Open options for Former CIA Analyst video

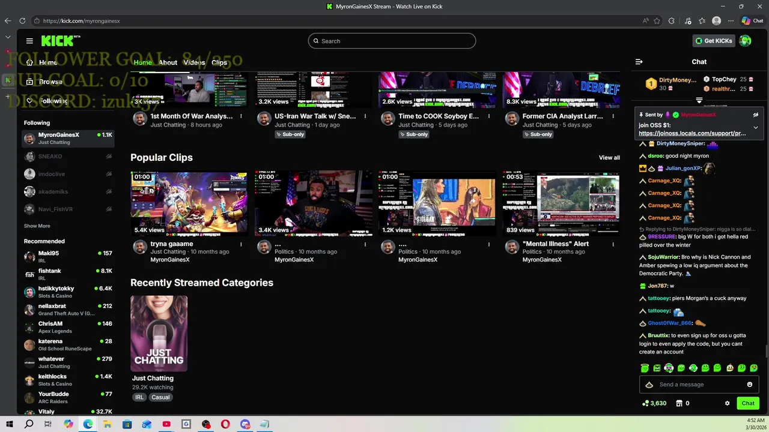pos(613,116)
